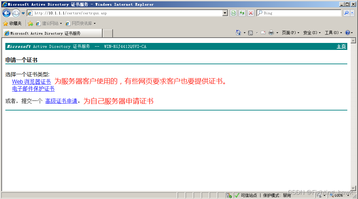This screenshot has height=199, width=358.
Task: Click the Compatibility View icon
Action: 233,13
